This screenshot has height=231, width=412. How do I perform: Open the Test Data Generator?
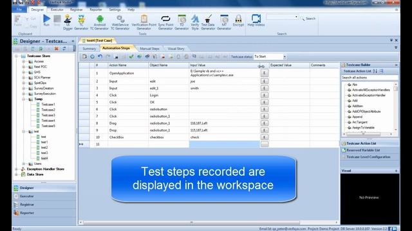(208, 22)
